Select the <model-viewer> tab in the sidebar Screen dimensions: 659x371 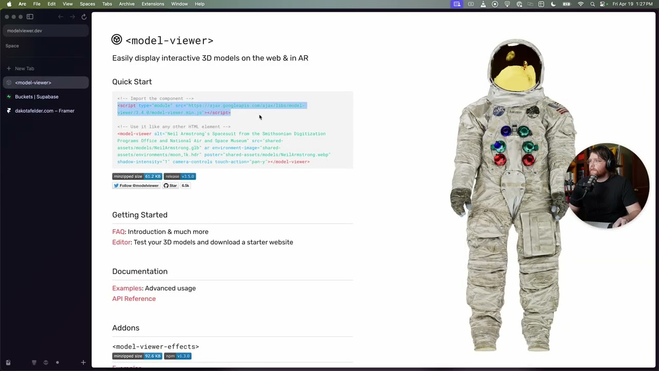coord(46,82)
